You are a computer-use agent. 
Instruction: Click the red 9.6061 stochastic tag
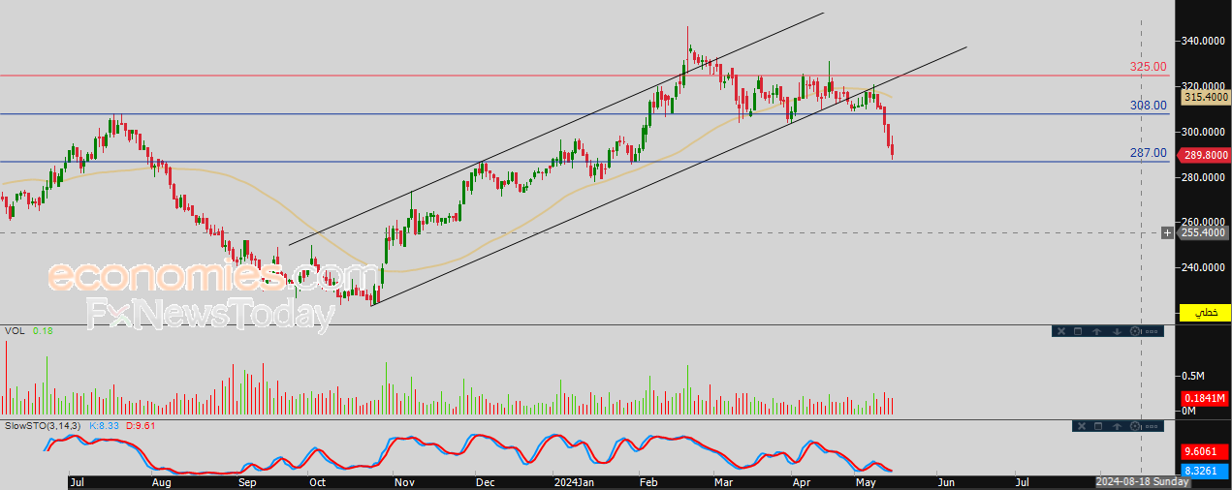1206,452
